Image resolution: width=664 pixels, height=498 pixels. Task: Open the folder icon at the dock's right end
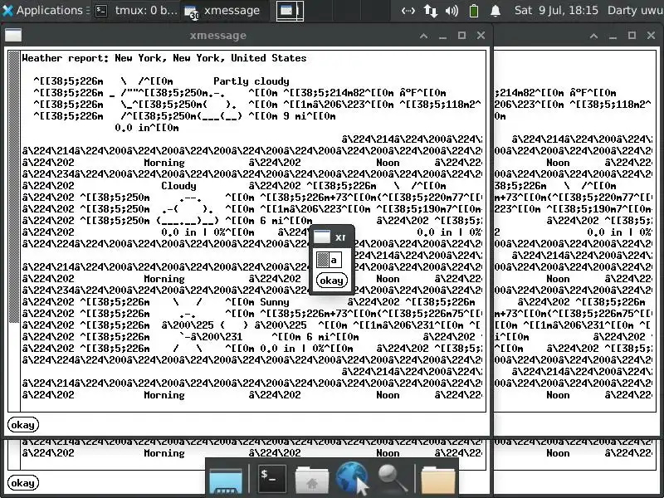click(x=438, y=480)
